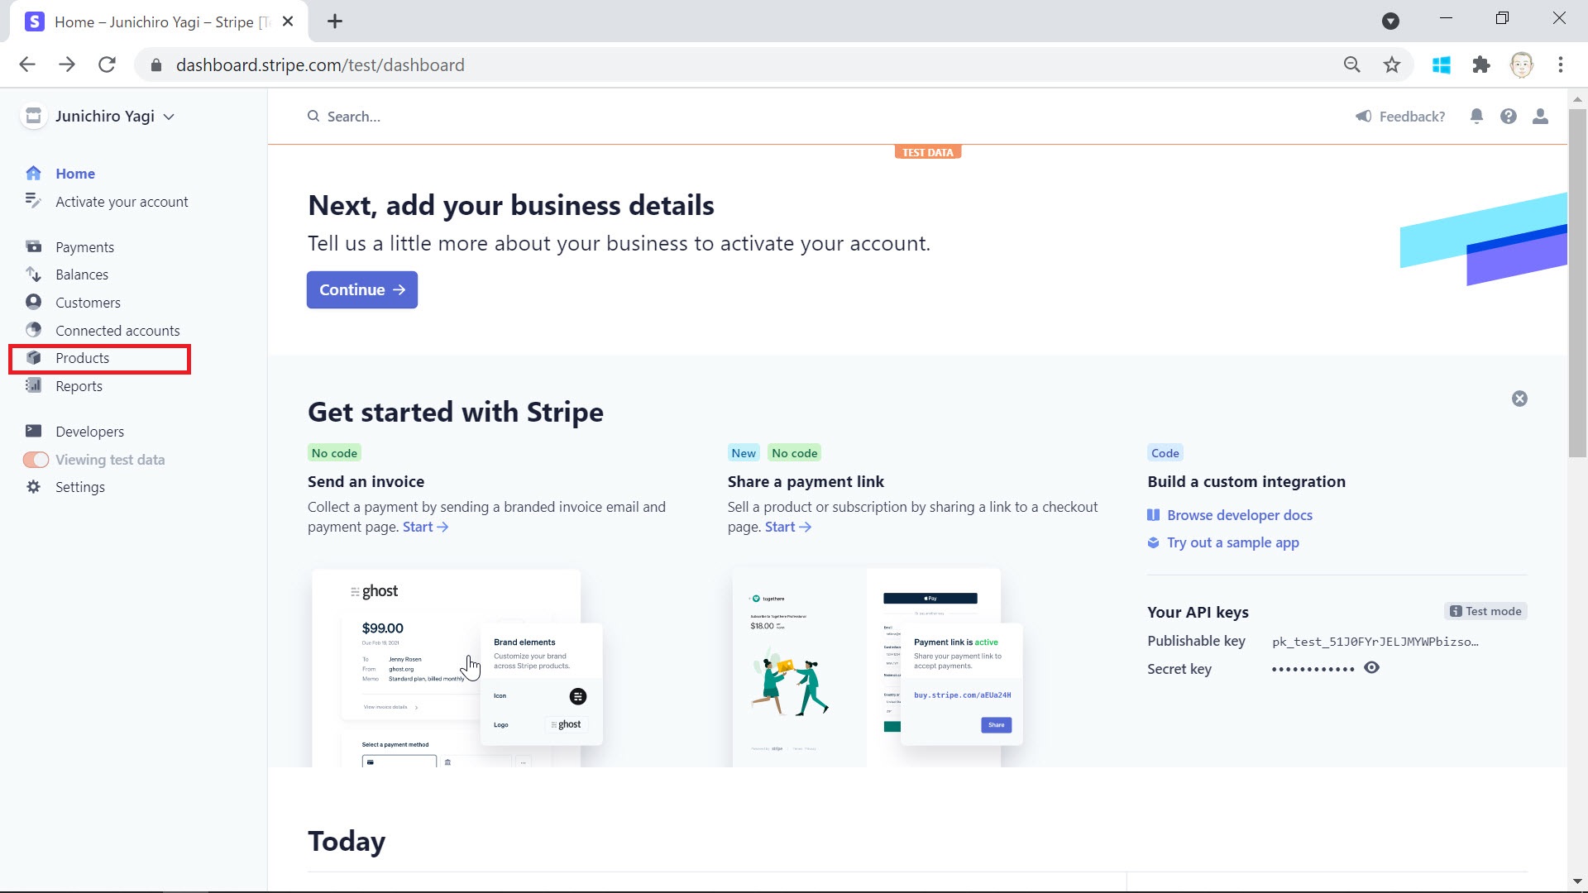Open the Browse developer docs link

tap(1239, 515)
